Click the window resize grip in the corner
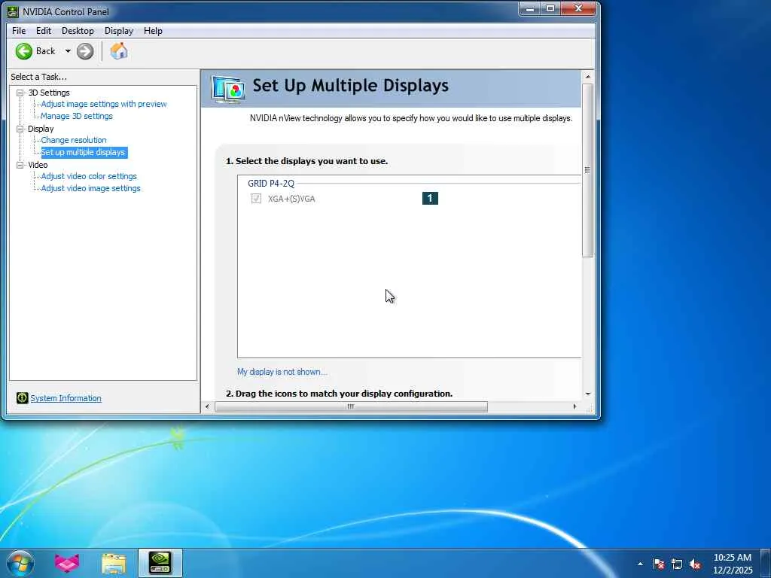The image size is (771, 578). pyautogui.click(x=589, y=407)
